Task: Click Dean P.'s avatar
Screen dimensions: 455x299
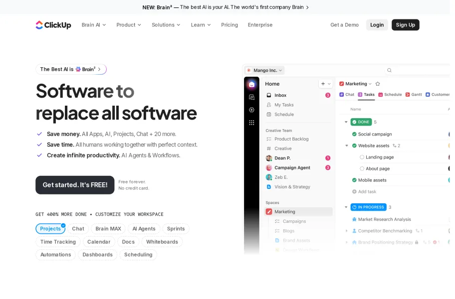Action: (269, 158)
